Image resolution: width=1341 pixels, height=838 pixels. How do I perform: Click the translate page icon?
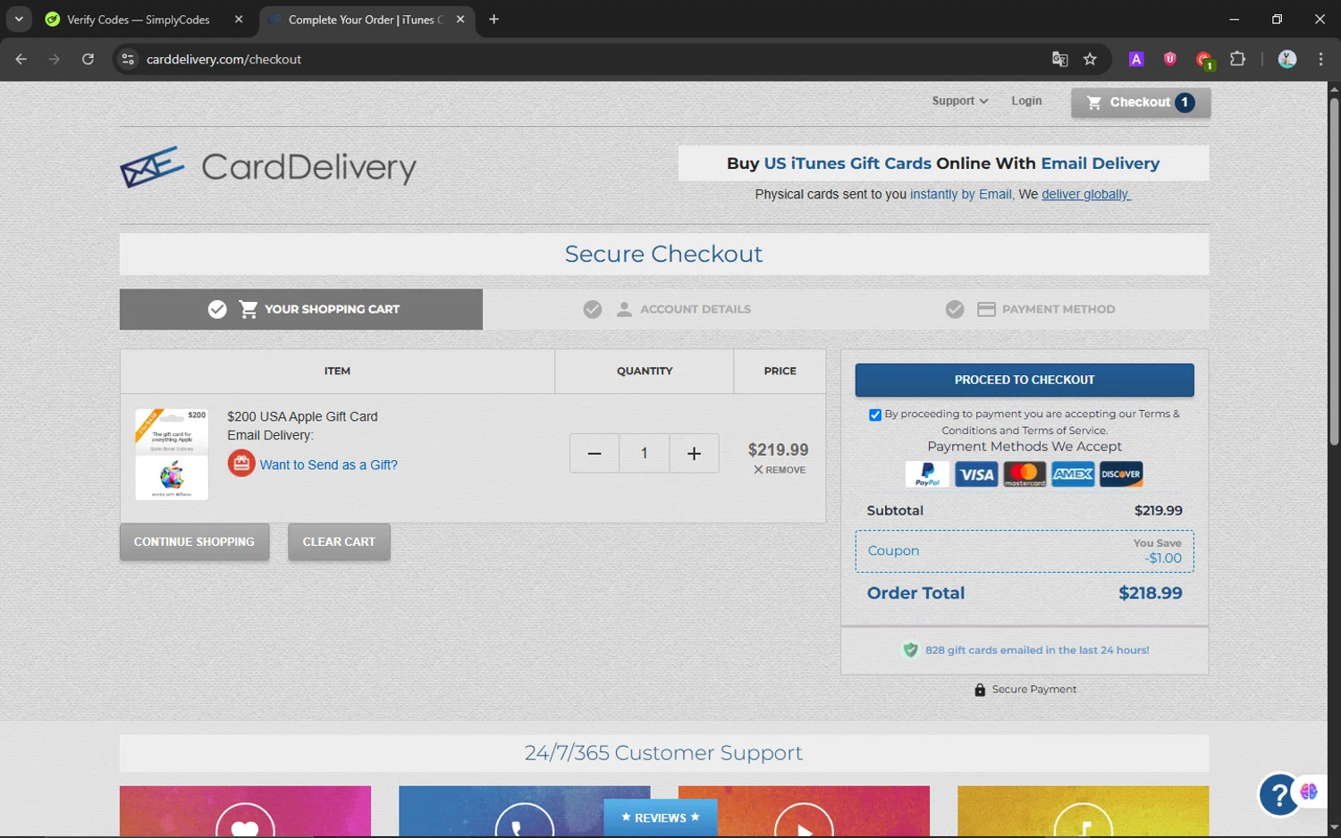[x=1060, y=59]
